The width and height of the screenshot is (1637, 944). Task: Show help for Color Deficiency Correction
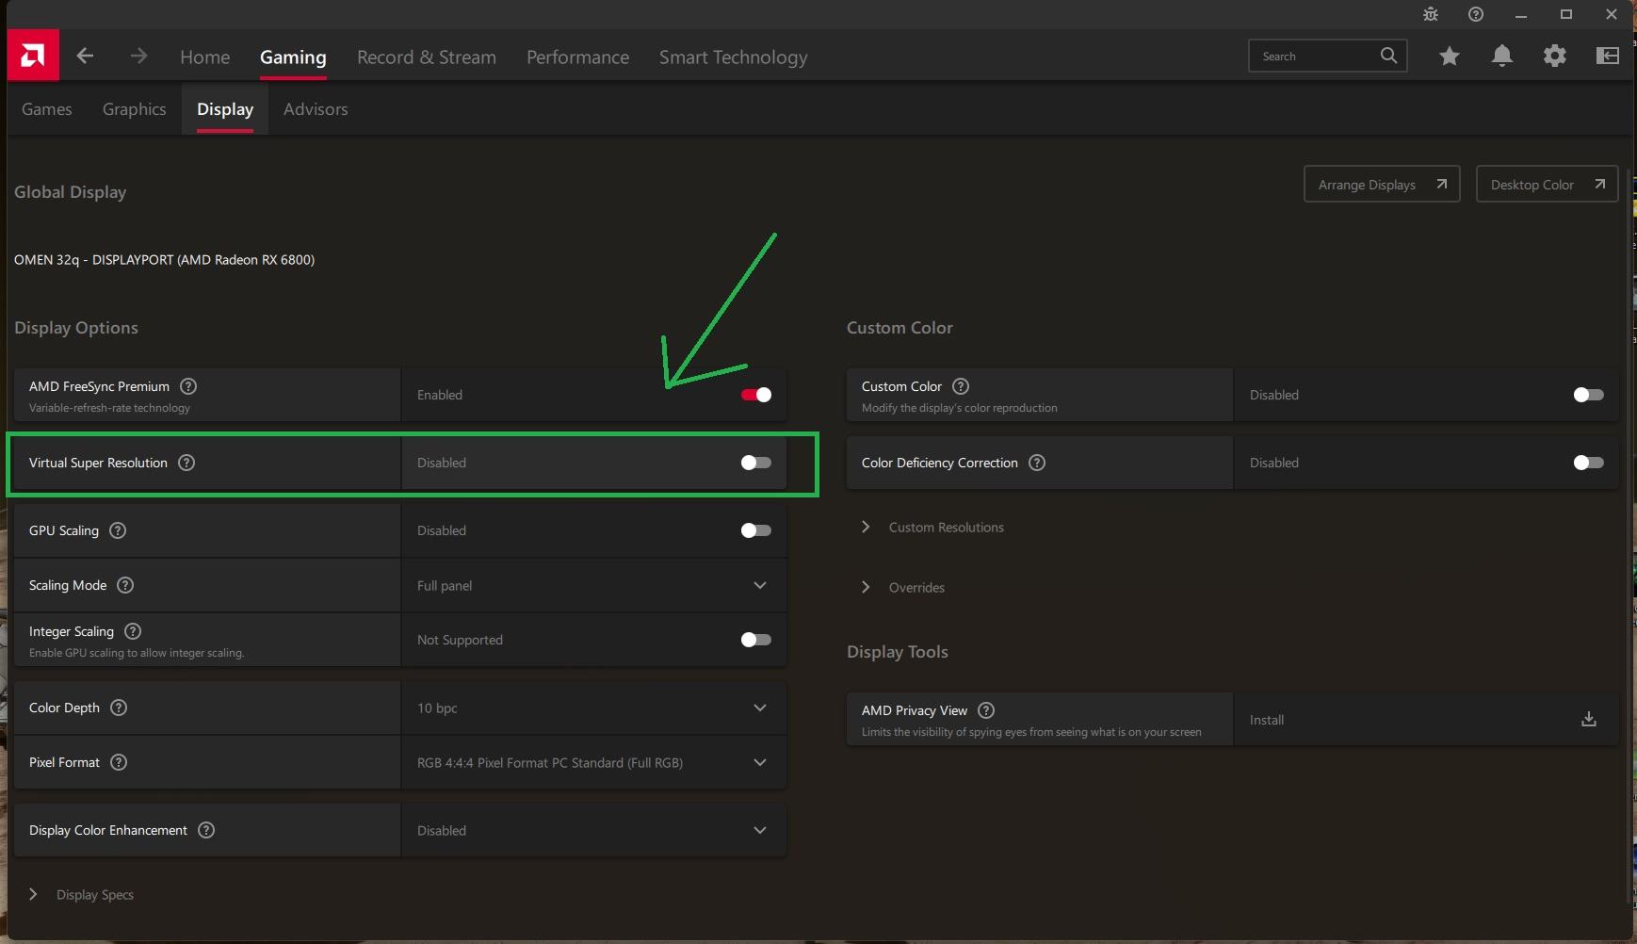point(1037,463)
